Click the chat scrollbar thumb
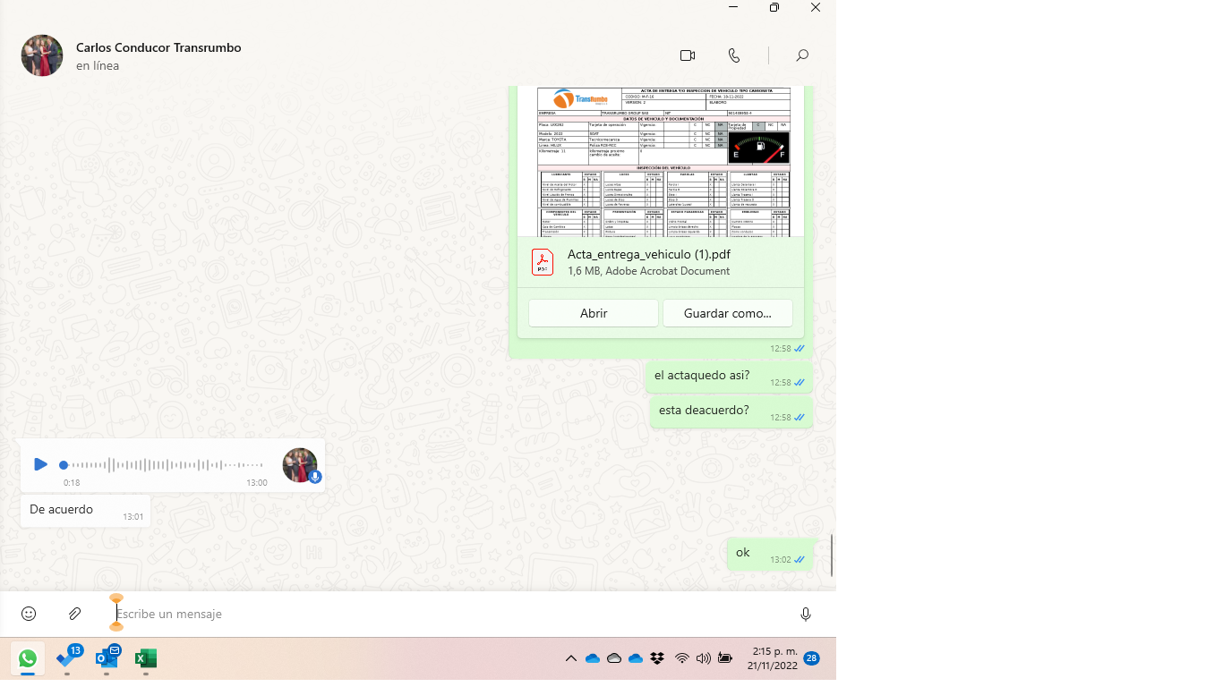This screenshot has height=687, width=1223. point(832,556)
